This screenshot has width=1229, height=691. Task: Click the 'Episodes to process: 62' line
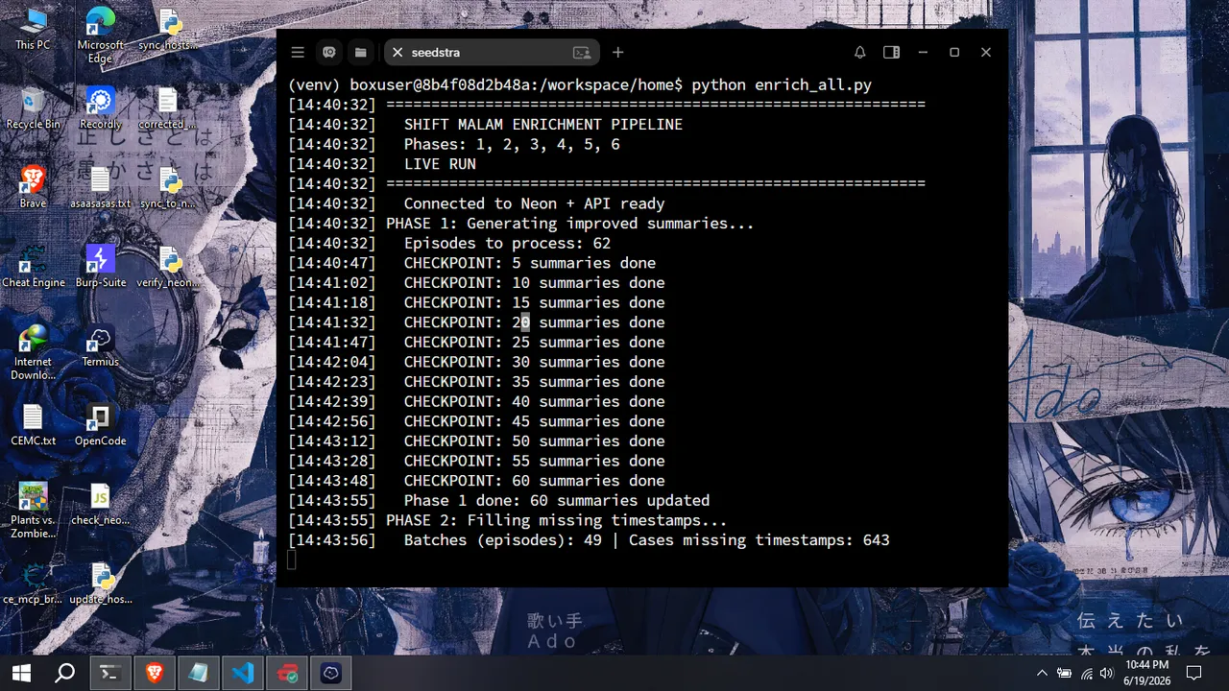507,243
